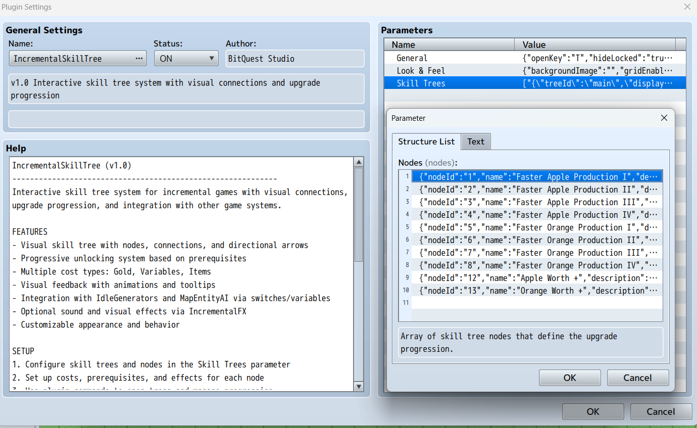This screenshot has width=697, height=428.
Task: Select node Faster Apple Production II
Action: tap(537, 189)
